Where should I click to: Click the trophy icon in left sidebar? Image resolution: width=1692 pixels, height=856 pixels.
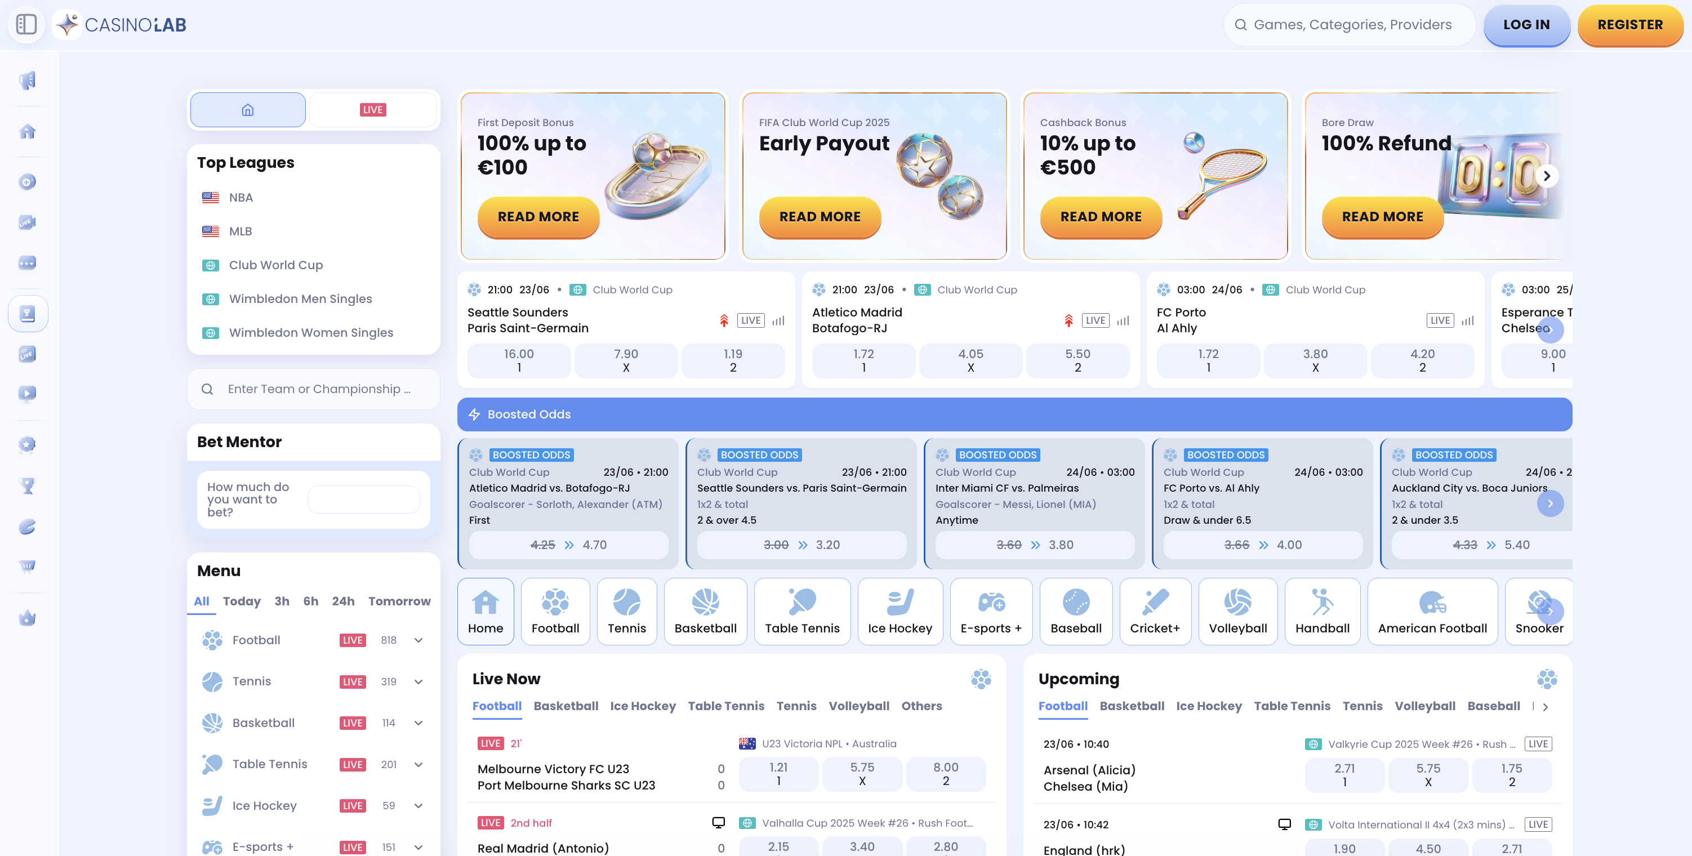(x=27, y=485)
